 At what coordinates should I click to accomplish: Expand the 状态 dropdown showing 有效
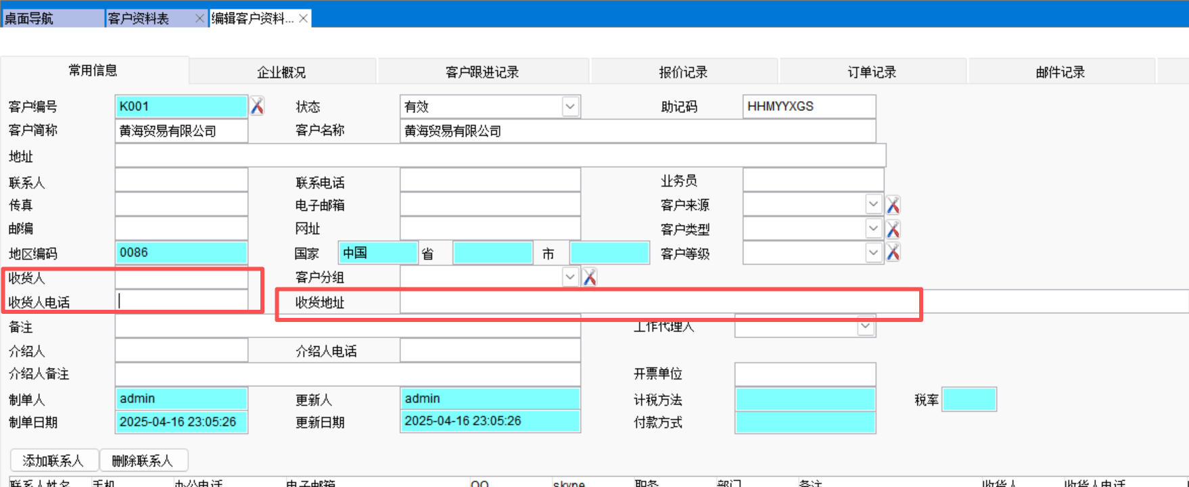pyautogui.click(x=570, y=106)
